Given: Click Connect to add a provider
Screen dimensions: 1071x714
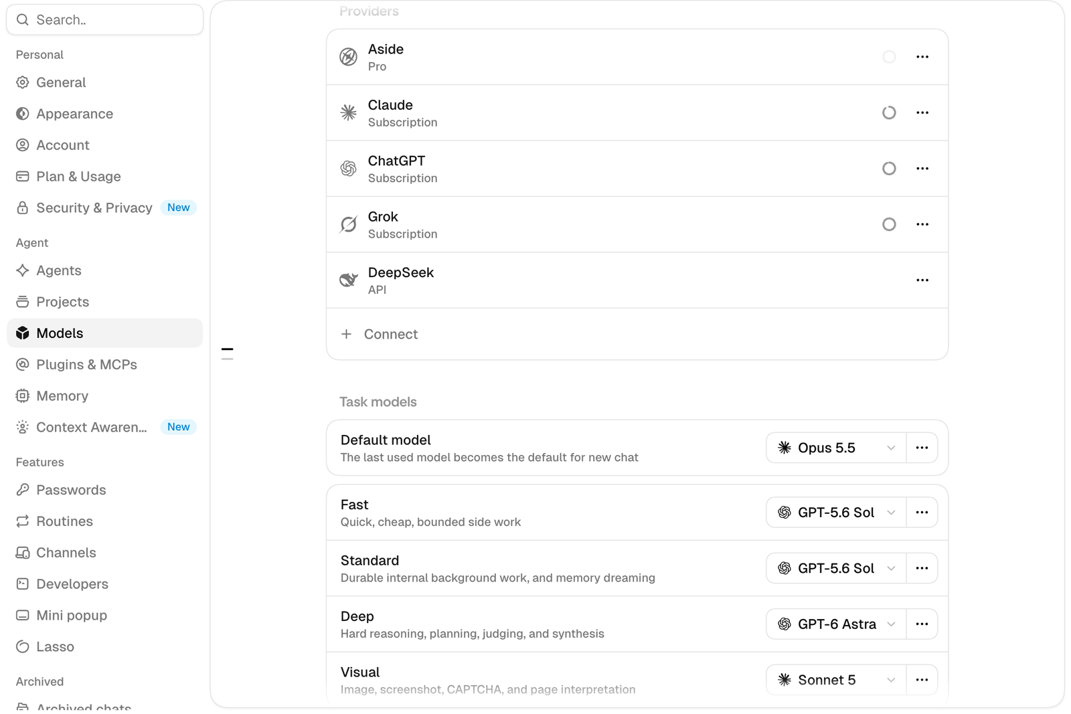Looking at the screenshot, I should click(637, 334).
